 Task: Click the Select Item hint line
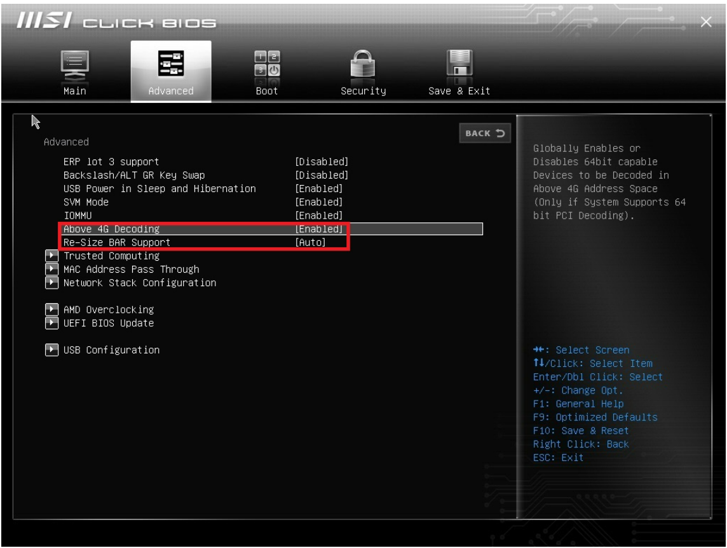coord(592,364)
